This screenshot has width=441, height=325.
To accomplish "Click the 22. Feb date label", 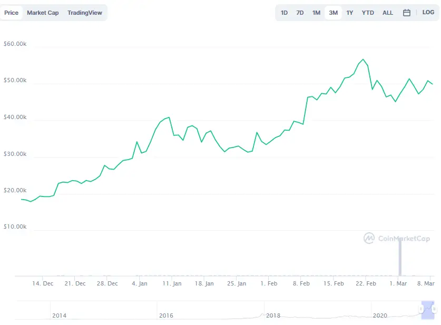I will point(366,283).
